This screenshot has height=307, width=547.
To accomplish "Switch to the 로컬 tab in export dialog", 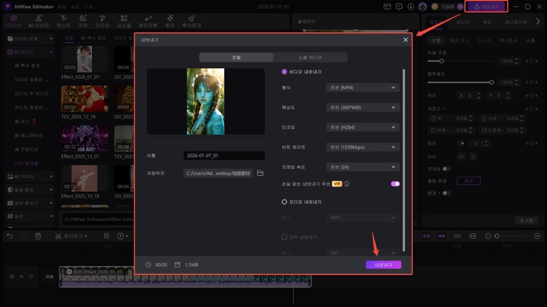I will pos(235,58).
